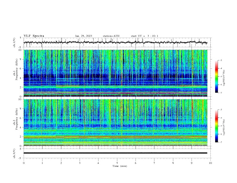Viewport: 237px width, 183px height.
Task: Click the "station=ATH" header label
Action: (x=111, y=36)
